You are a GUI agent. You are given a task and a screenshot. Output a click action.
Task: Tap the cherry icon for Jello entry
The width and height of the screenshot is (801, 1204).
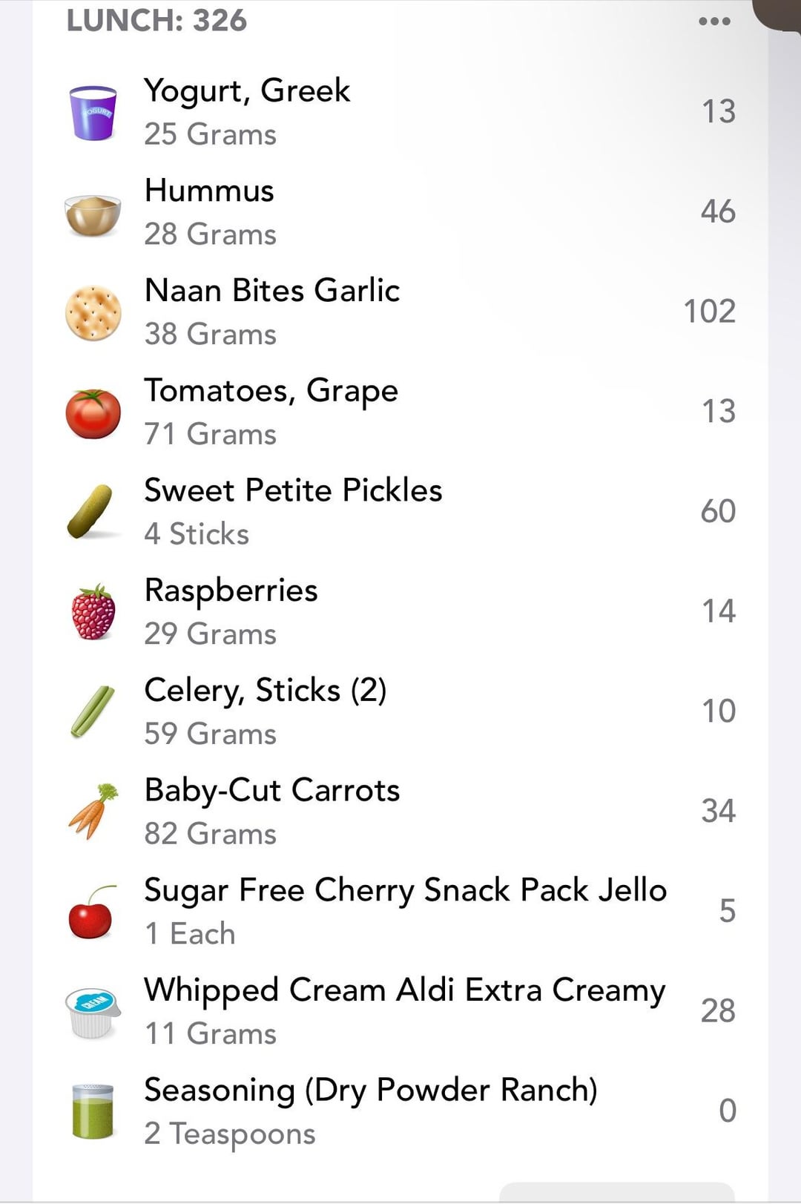(92, 912)
